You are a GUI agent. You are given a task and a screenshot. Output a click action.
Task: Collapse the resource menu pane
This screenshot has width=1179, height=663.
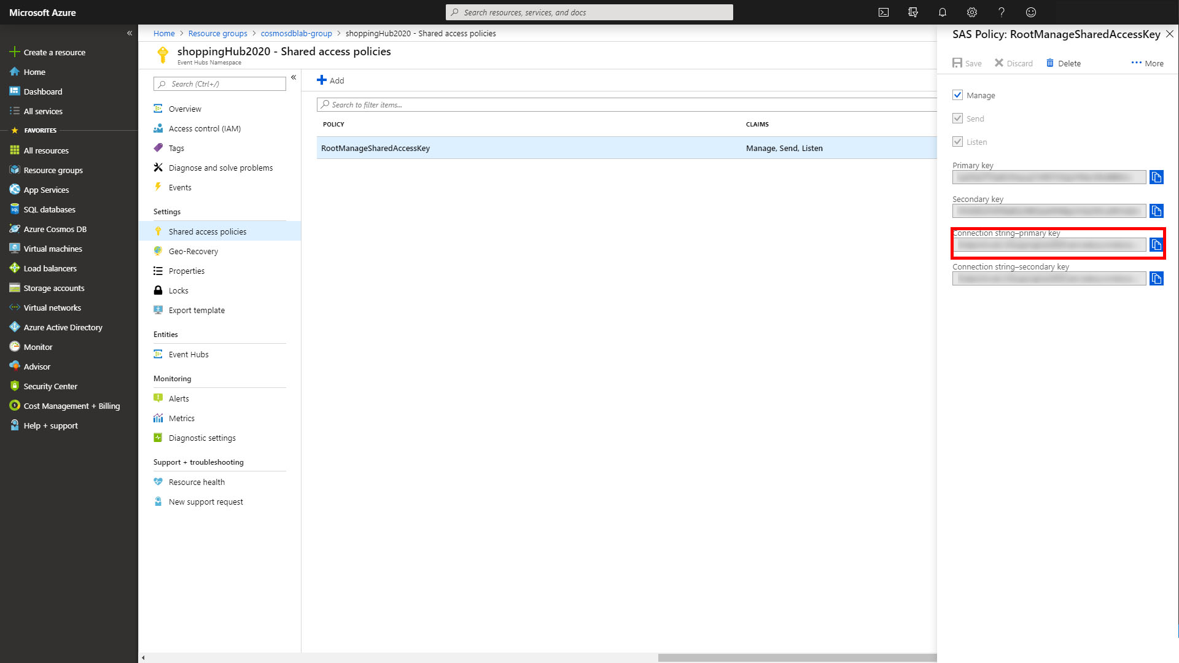click(x=294, y=77)
